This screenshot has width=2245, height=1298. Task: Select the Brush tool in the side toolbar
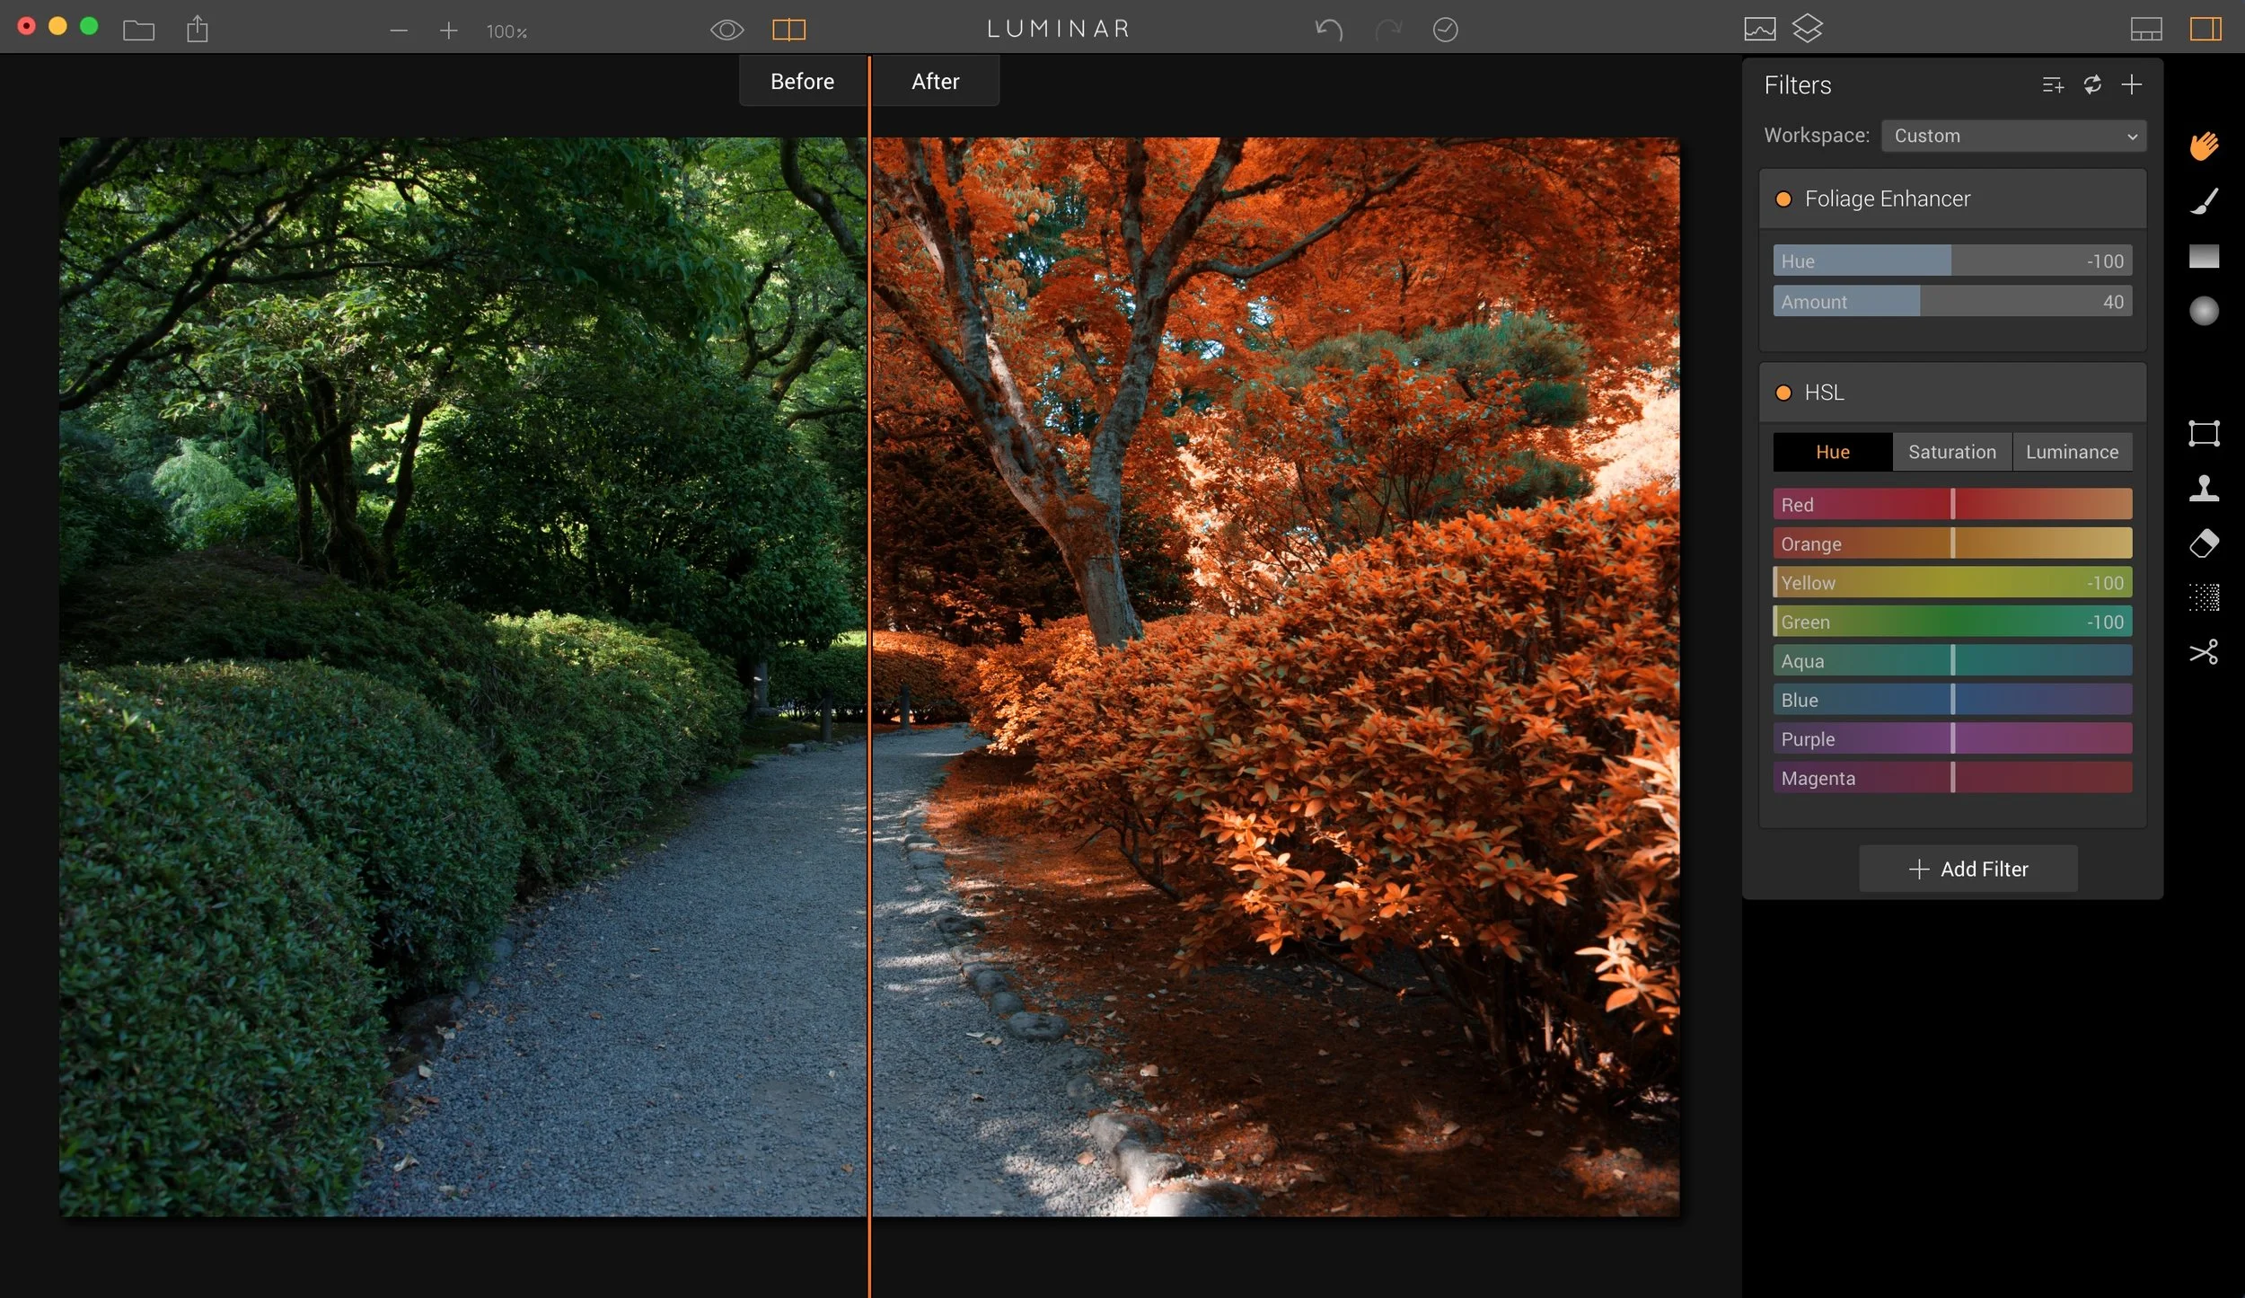click(2205, 200)
